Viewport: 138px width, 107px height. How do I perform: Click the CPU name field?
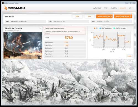71,22
